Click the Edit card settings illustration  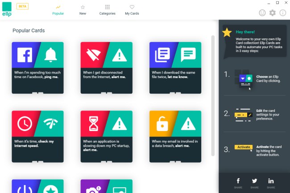click(244, 115)
